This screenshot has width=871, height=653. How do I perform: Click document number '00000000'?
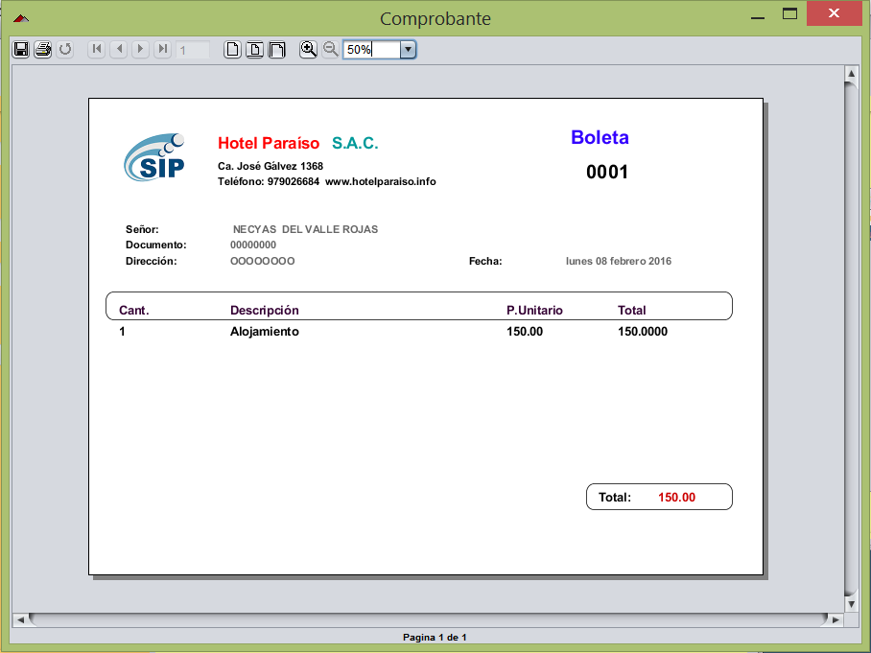253,245
